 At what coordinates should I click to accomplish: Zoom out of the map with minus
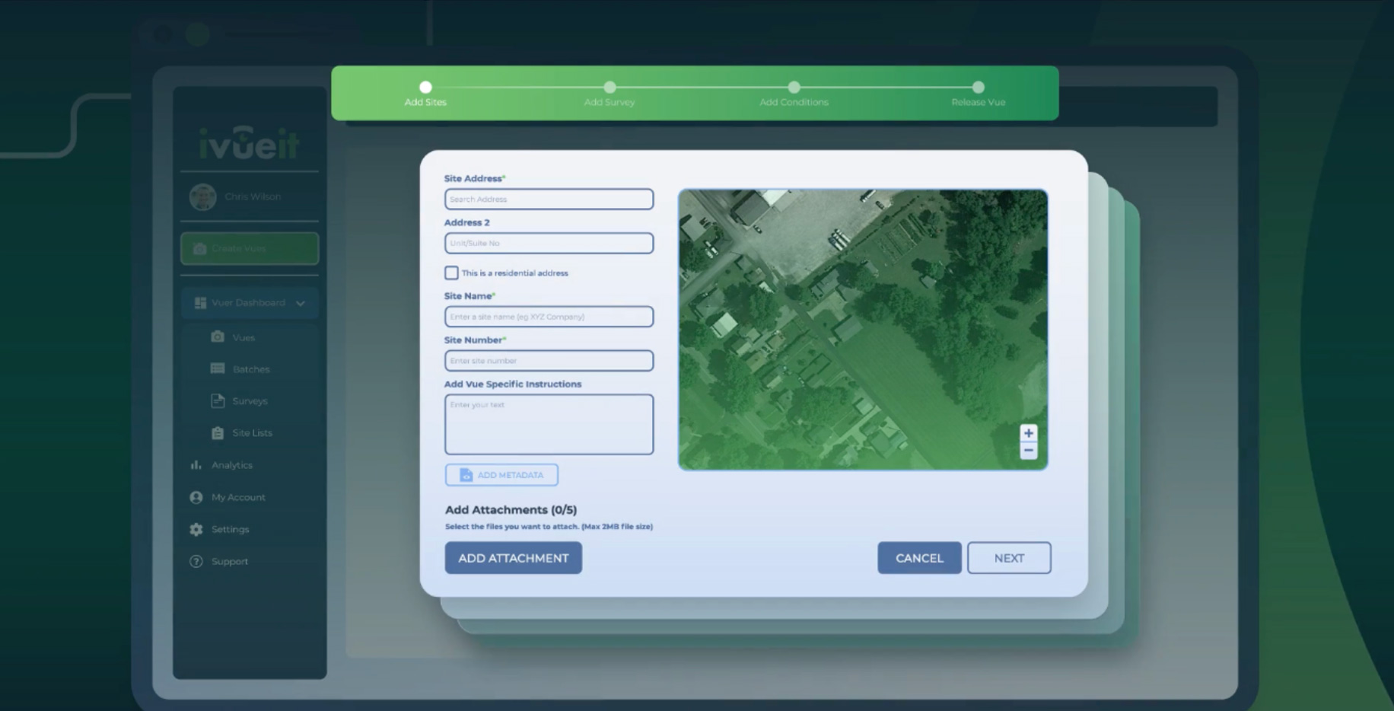click(x=1028, y=451)
